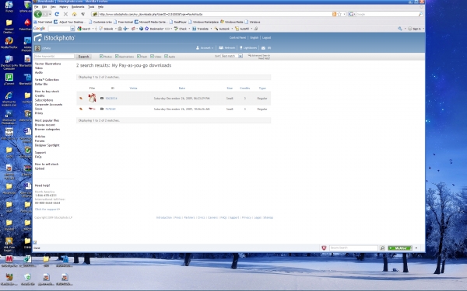Open the Sort by Best match dropdown
Image resolution: width=467 pixels, height=291 pixels.
(232, 56)
